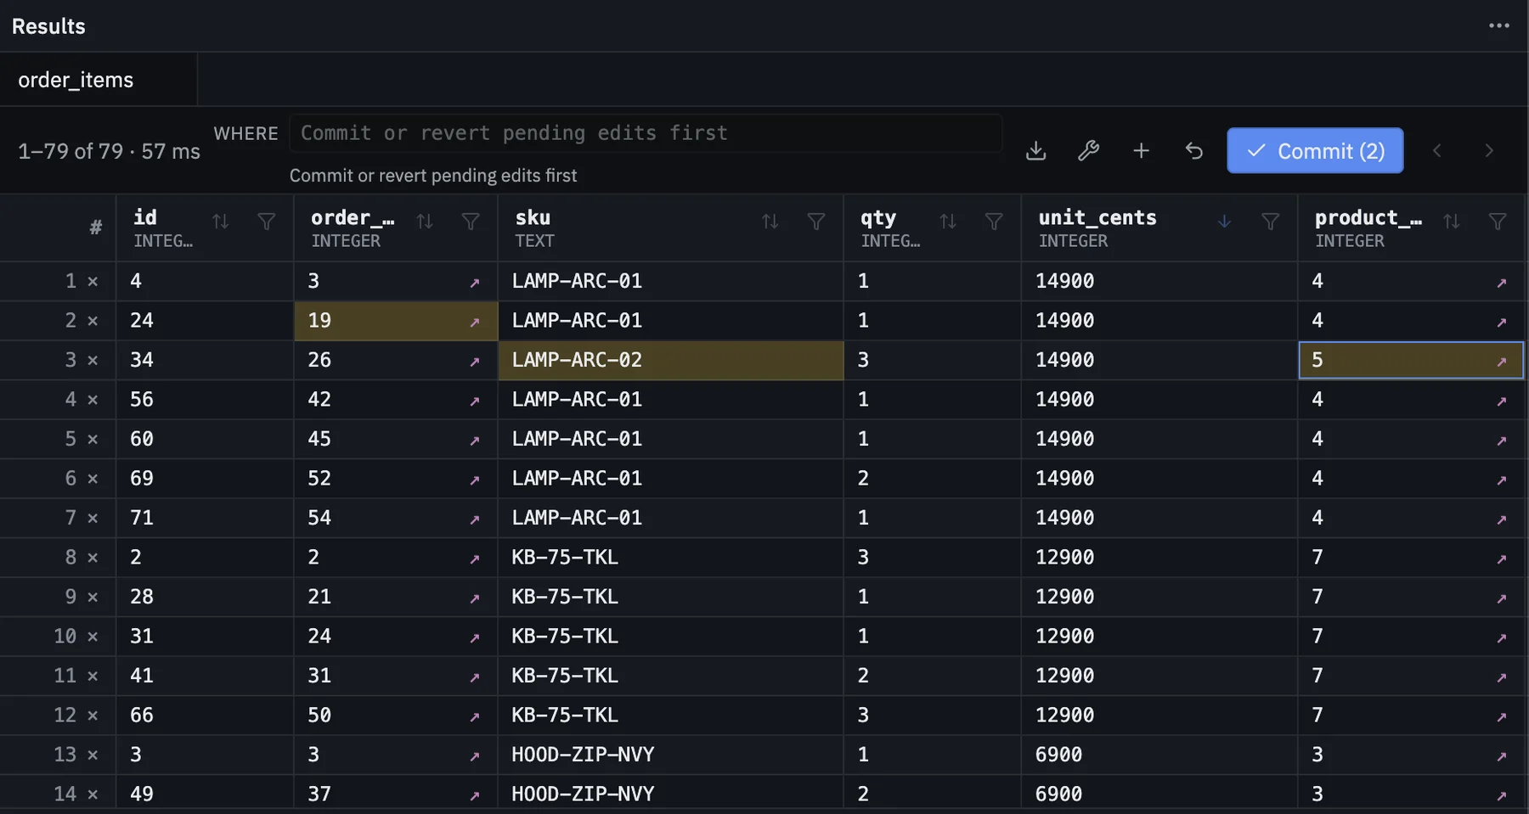Click the WHERE filter input field
1529x814 pixels.
click(646, 133)
